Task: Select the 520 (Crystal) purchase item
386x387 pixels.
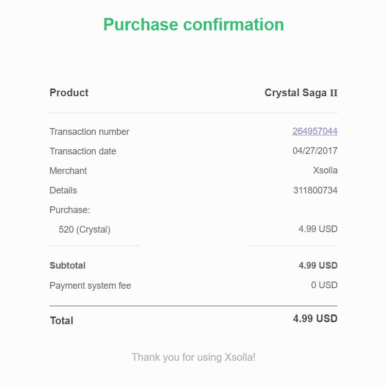Action: [x=84, y=230]
